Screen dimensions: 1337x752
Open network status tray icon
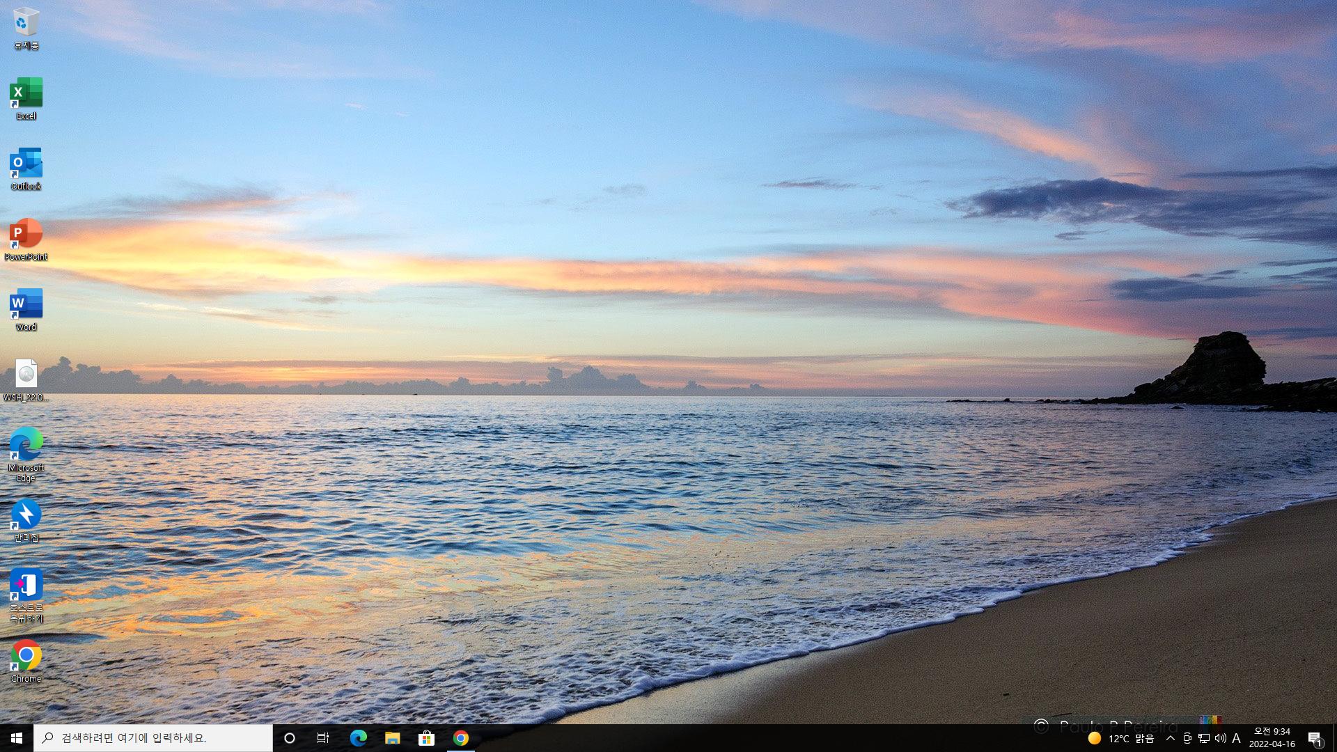click(x=1204, y=738)
